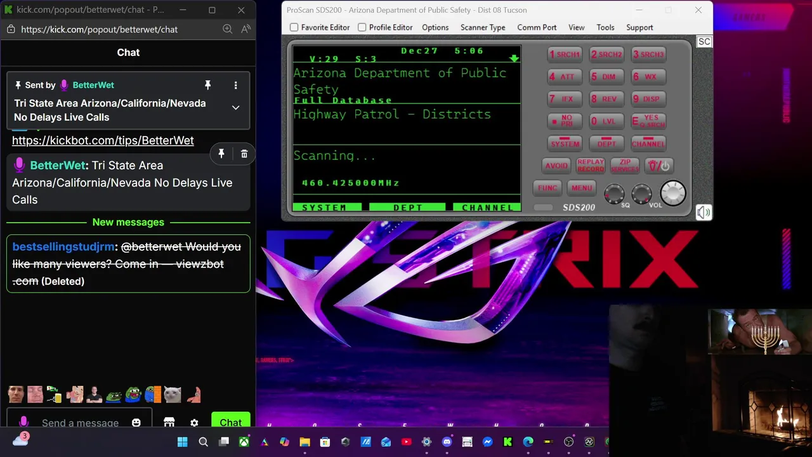812x457 pixels.
Task: Click the SYSTEM keypad button
Action: pyautogui.click(x=564, y=143)
